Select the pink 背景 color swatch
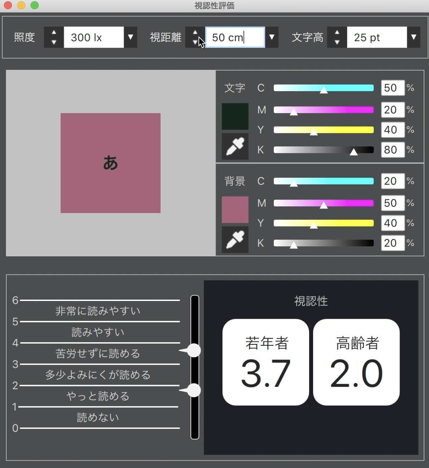 235,209
